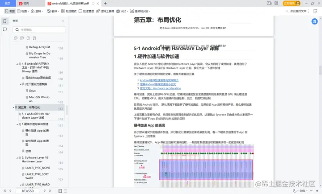This screenshot has height=194, width=322.
Task: Collapse the 4-8 Android 内存优化 bookmark
Action: pyautogui.click(x=17, y=64)
